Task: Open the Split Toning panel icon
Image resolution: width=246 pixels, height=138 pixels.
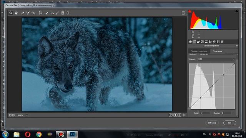Action: pos(206,42)
